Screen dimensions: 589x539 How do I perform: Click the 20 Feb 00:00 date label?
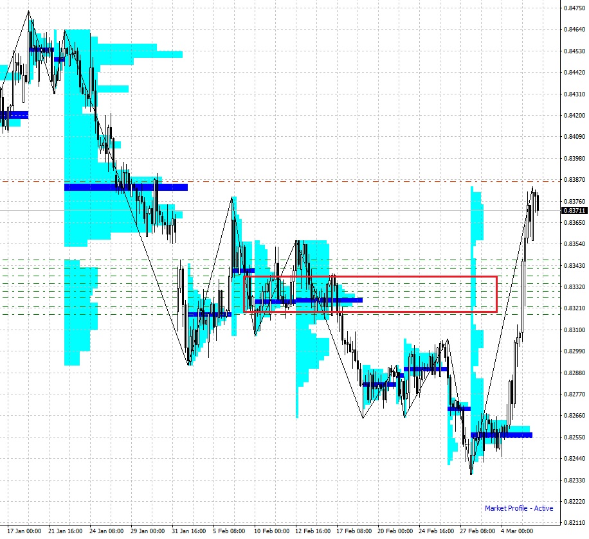pos(395,531)
